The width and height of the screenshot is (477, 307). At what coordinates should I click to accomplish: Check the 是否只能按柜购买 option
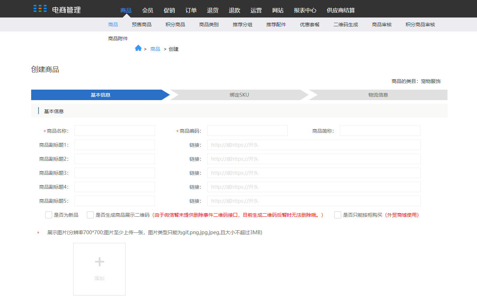coord(338,215)
